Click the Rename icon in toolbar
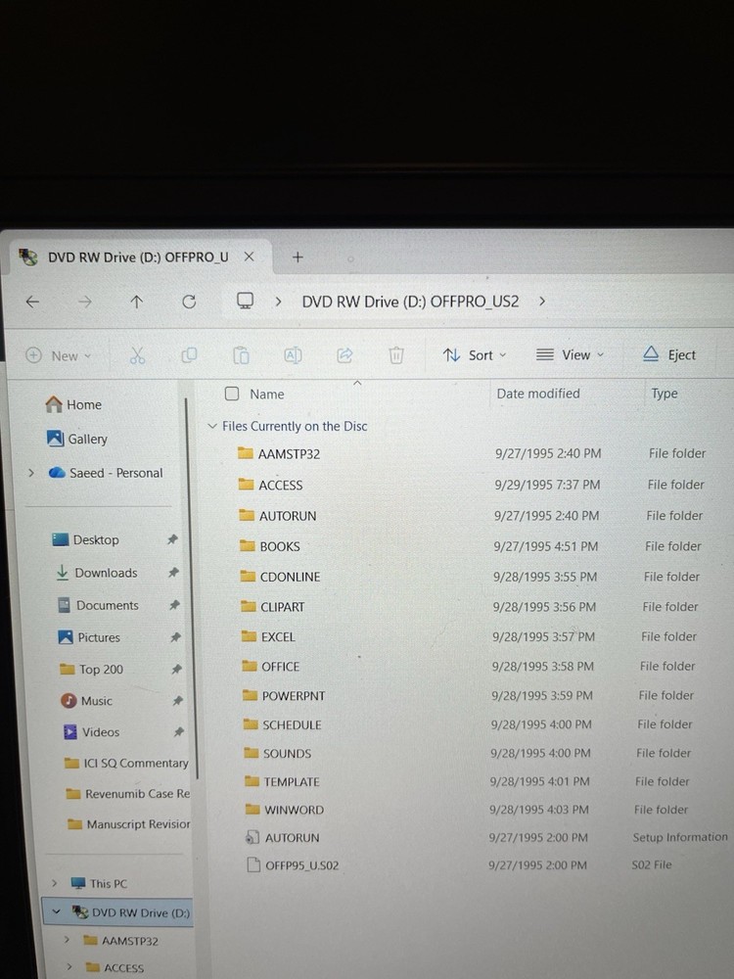Viewport: 734px width, 979px height. 293,355
